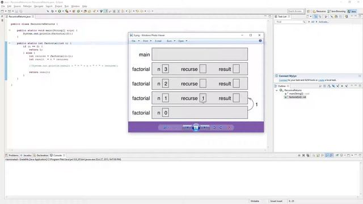Screen dimensions: 363x204
Task: Click the Remove Launch icon in Console toolbar
Action: 303,155
